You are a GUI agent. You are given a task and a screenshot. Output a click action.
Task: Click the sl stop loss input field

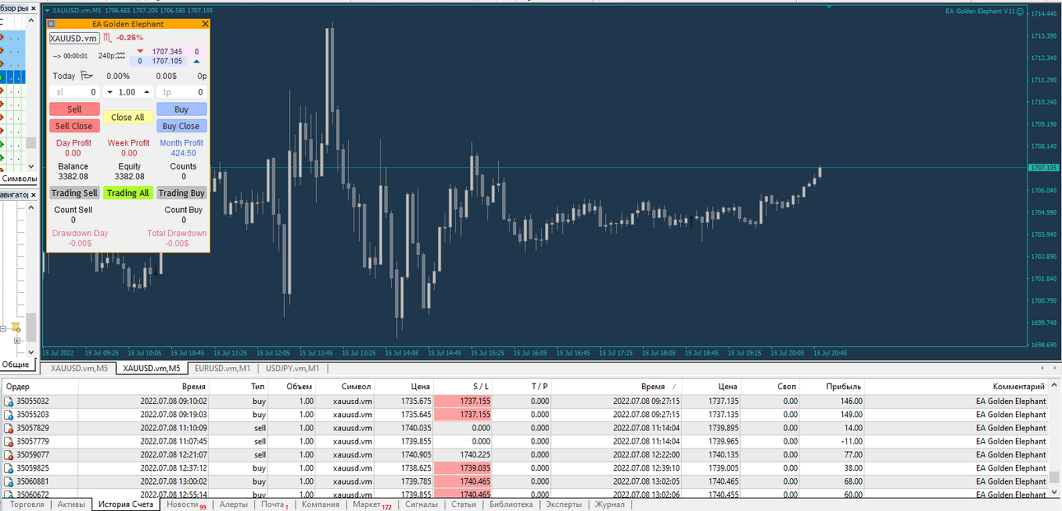click(74, 92)
